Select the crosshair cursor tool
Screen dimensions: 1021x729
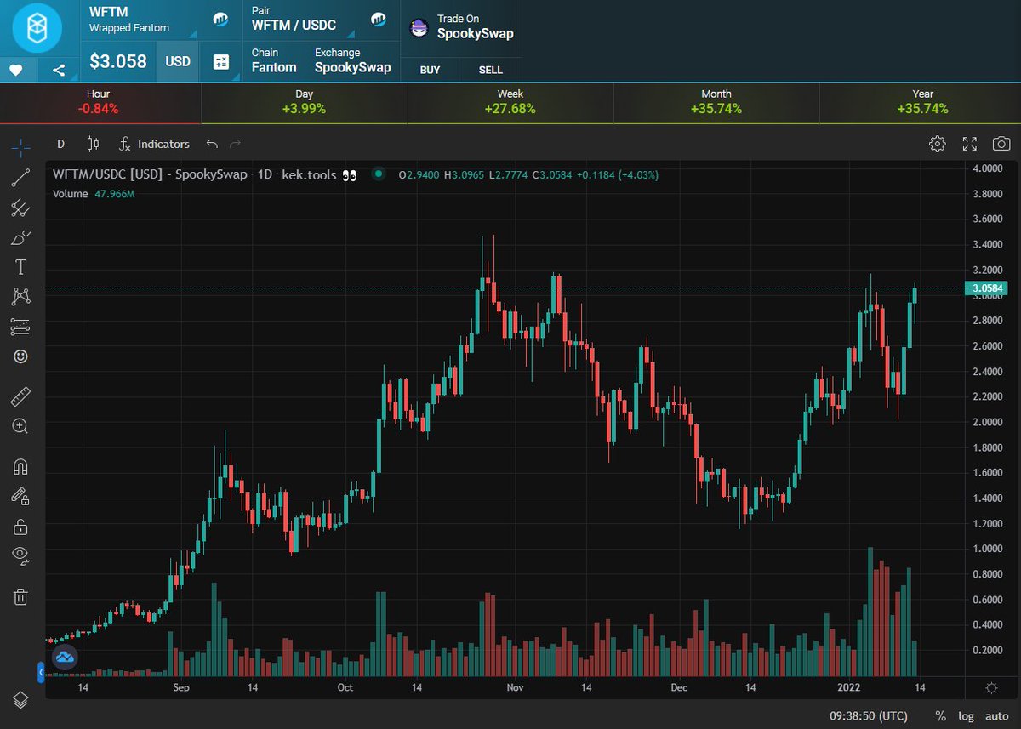(20, 147)
